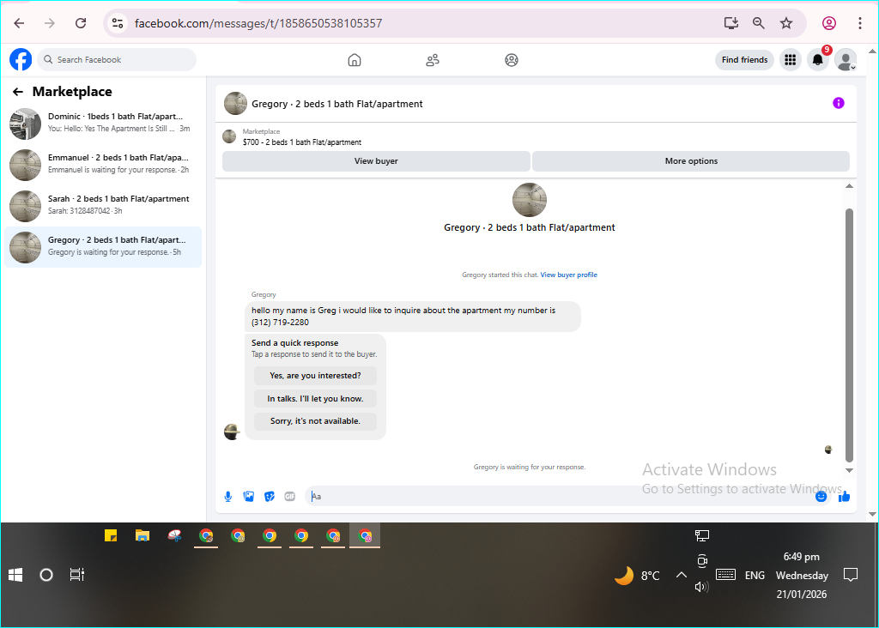The image size is (879, 628).
Task: Click chat scrollbar up arrow
Action: 849,186
